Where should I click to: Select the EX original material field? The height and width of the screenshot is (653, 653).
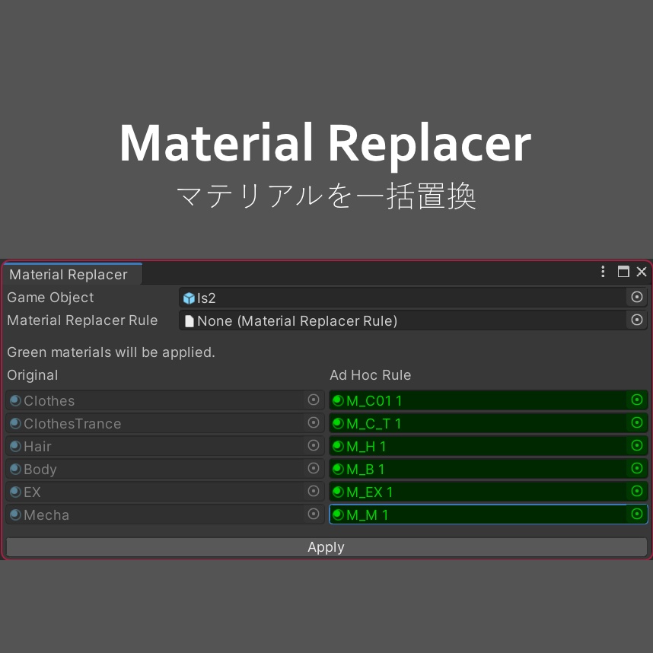click(x=152, y=492)
